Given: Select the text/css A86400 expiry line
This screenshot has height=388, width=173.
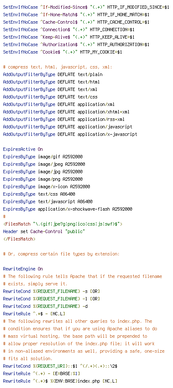Looking at the screenshot, I should [x=39, y=194].
